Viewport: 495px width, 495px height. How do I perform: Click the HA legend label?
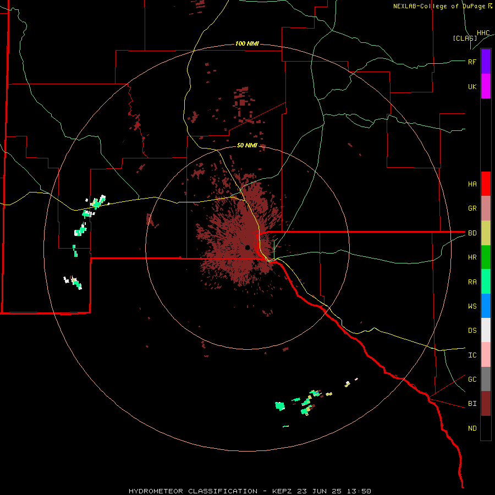pyautogui.click(x=472, y=184)
